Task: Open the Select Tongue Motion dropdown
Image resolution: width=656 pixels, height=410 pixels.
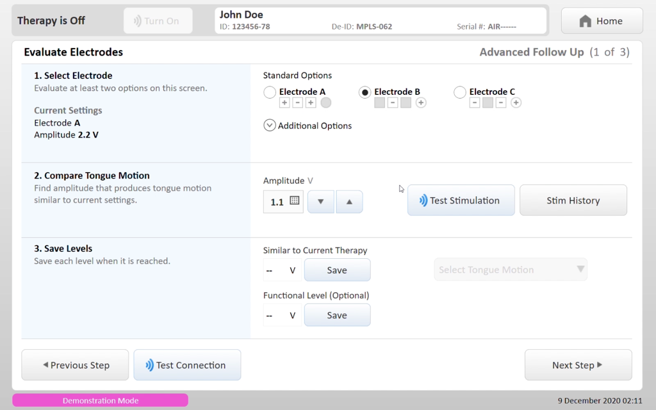Action: click(511, 270)
